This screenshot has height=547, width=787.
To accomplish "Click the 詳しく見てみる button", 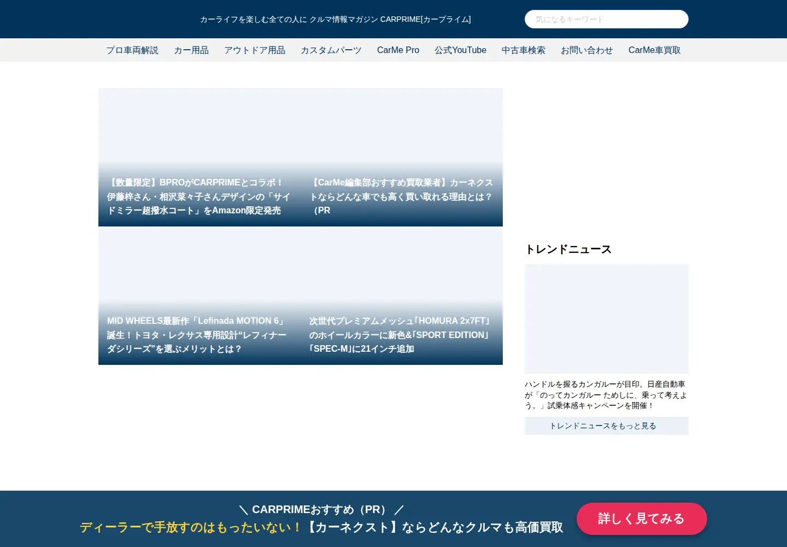I will (x=642, y=519).
